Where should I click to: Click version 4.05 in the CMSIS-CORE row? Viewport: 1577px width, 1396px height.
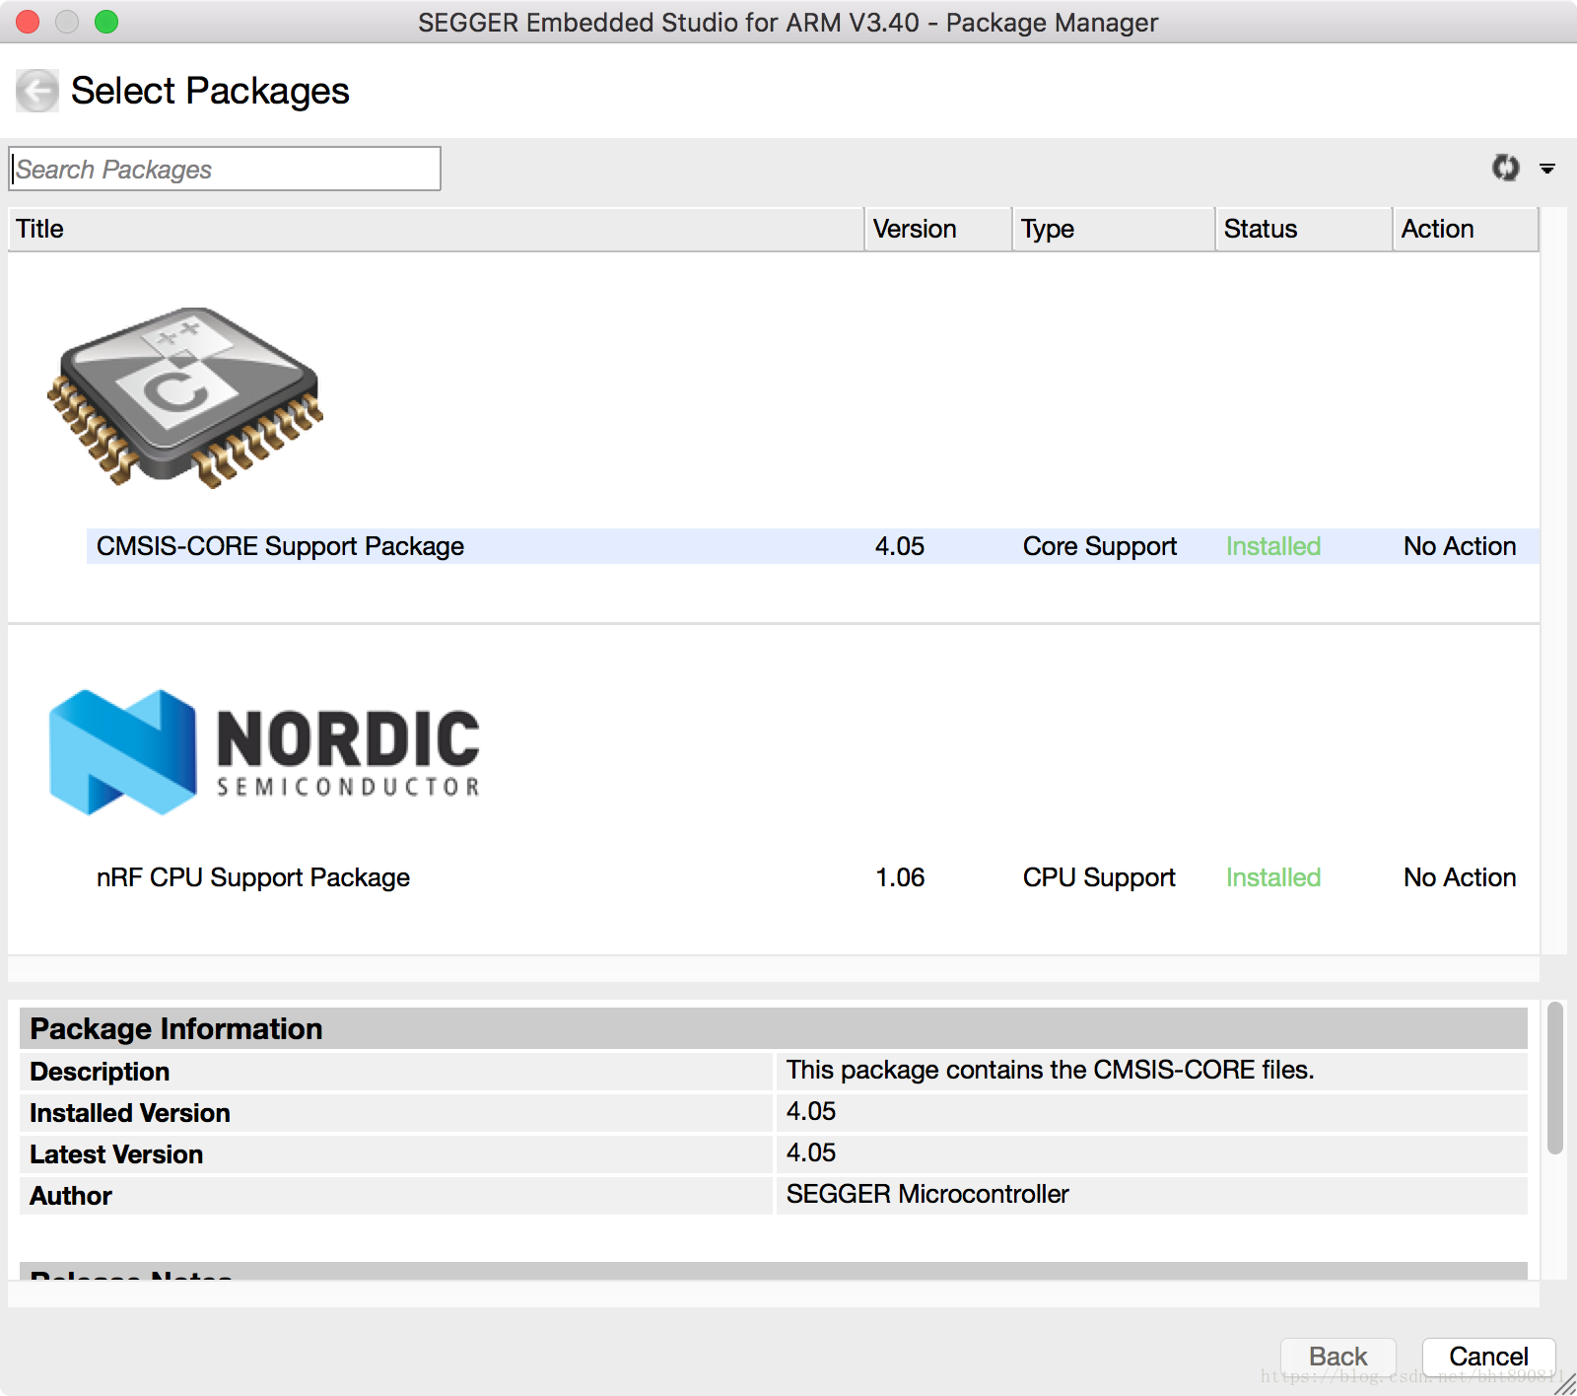point(900,546)
